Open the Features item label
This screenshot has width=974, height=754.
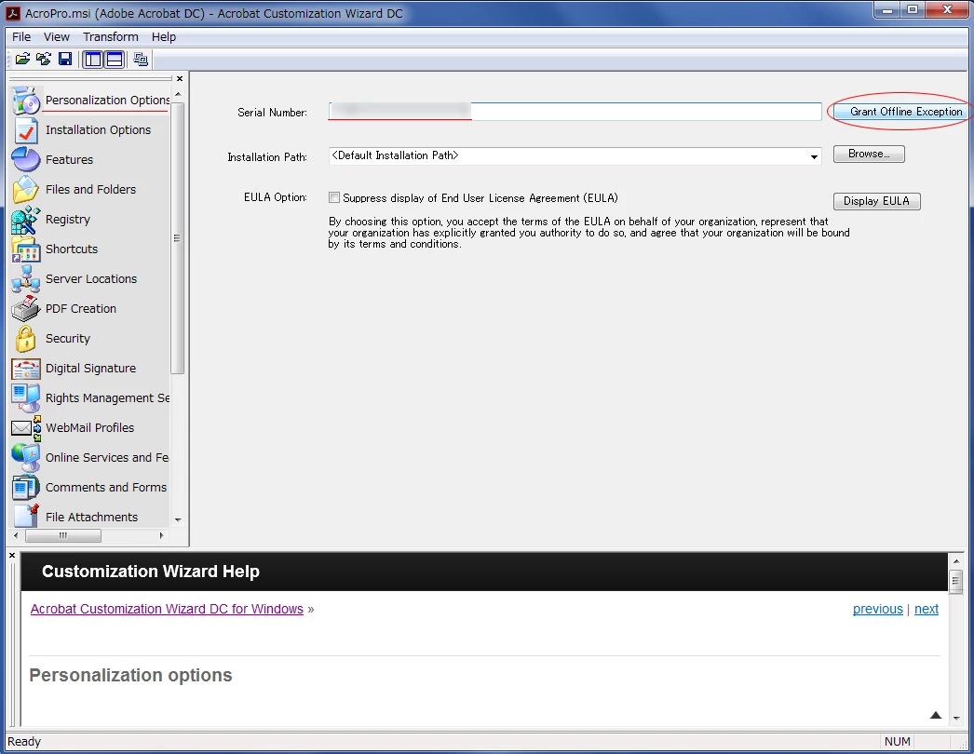coord(69,159)
